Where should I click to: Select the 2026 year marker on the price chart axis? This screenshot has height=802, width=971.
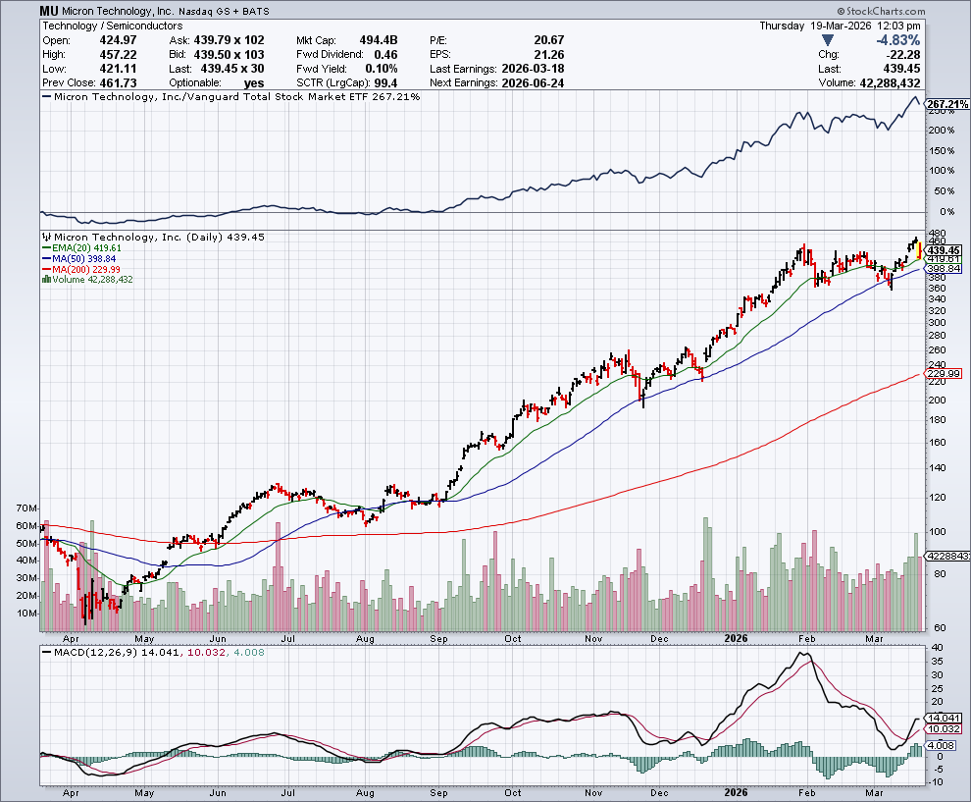(735, 636)
